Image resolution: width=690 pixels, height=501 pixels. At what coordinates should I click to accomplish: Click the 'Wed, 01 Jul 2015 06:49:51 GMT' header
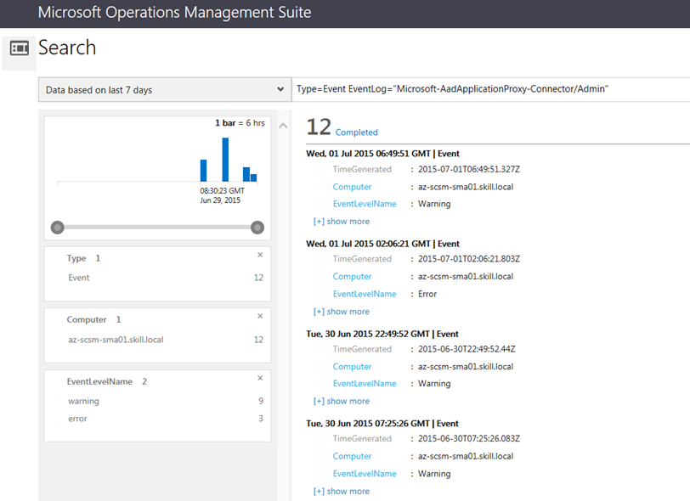pyautogui.click(x=368, y=154)
